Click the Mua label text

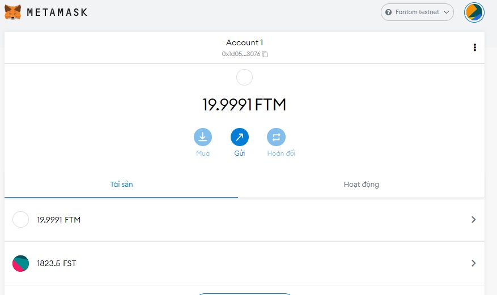(203, 153)
